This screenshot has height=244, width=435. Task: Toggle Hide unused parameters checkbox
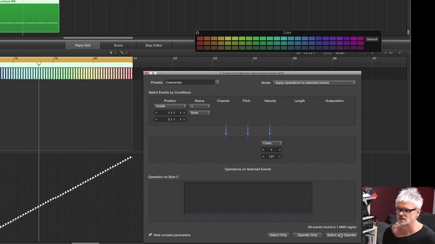point(150,235)
